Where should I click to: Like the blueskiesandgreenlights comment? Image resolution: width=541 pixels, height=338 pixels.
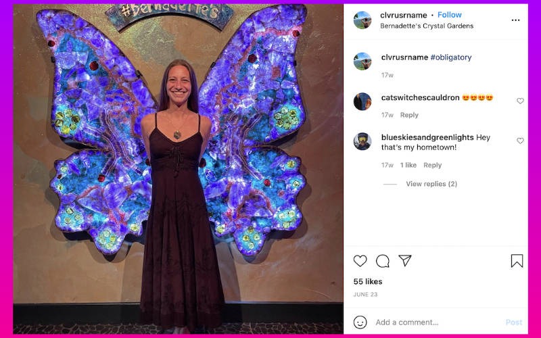click(x=520, y=141)
